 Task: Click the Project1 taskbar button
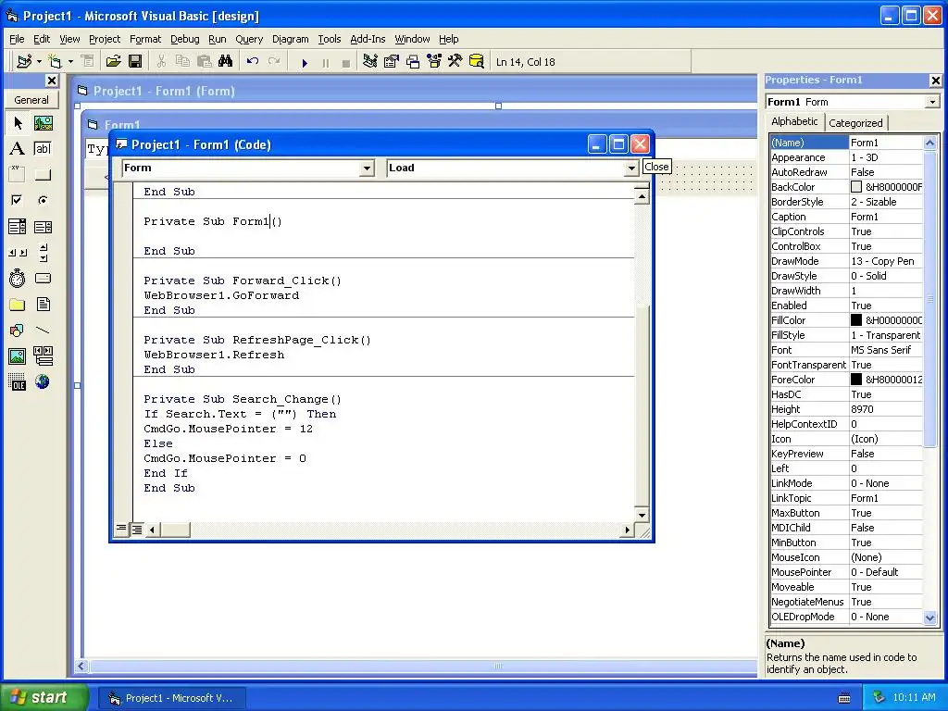coord(171,698)
